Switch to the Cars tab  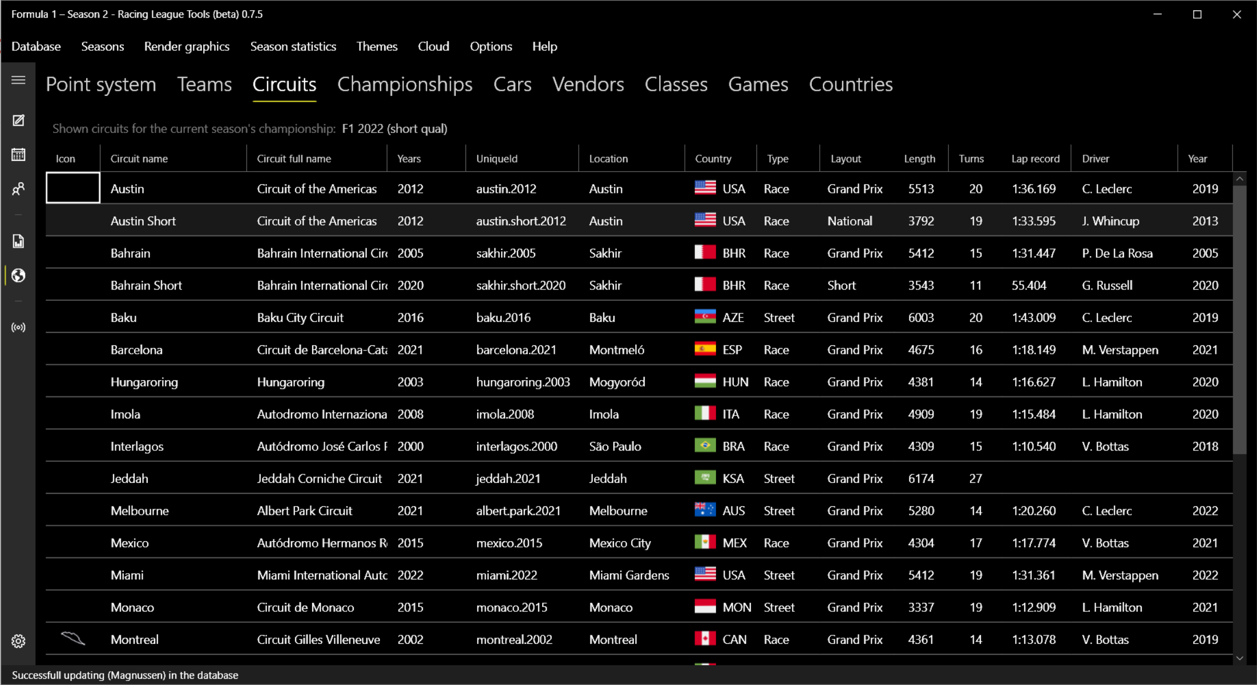point(512,84)
